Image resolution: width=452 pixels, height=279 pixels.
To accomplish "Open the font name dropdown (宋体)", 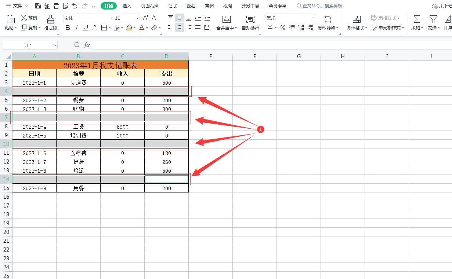I will pos(112,18).
